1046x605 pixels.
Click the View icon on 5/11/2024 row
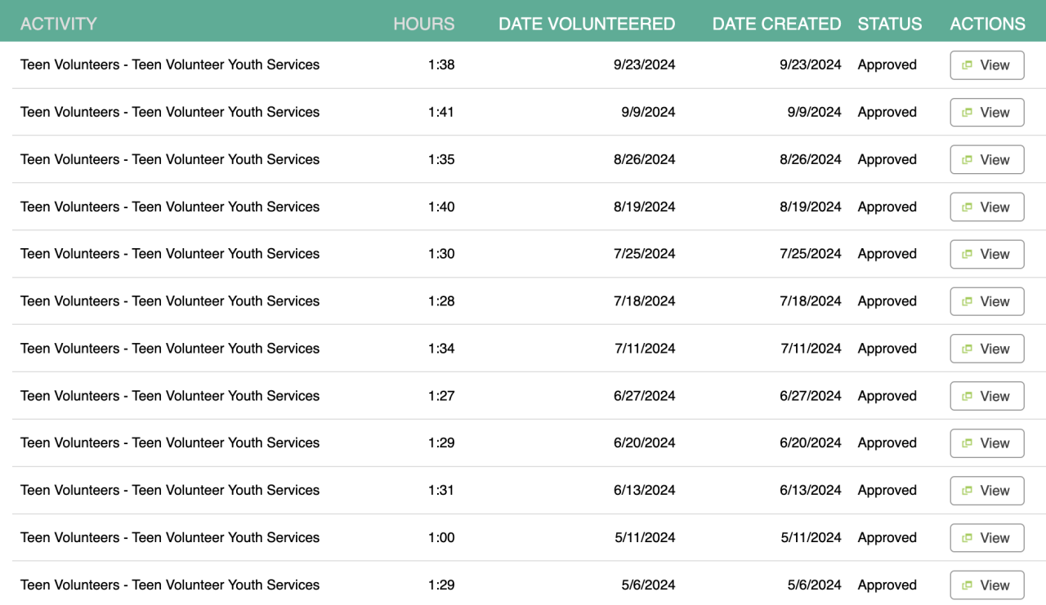pos(968,539)
